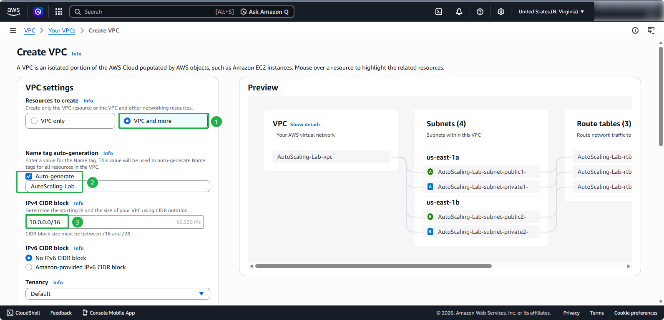Select the VPC only option

(x=70, y=121)
